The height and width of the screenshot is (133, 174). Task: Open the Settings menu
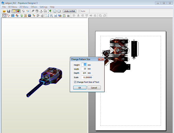43,7
